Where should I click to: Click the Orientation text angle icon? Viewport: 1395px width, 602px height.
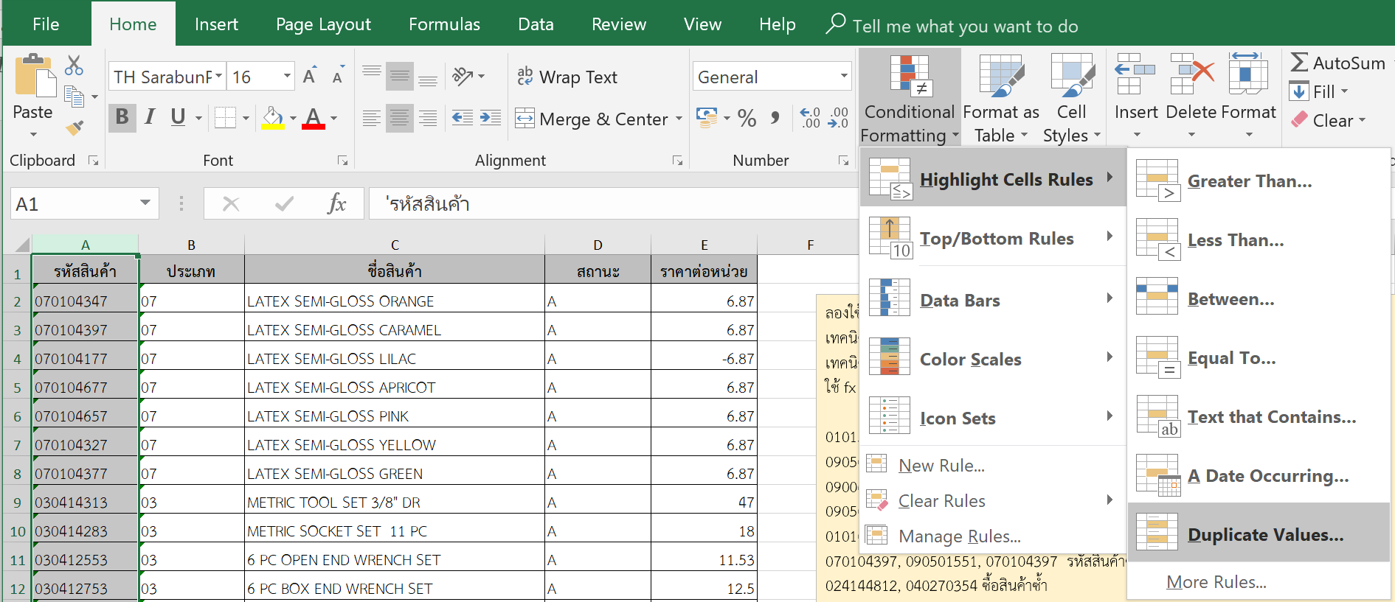coord(463,76)
